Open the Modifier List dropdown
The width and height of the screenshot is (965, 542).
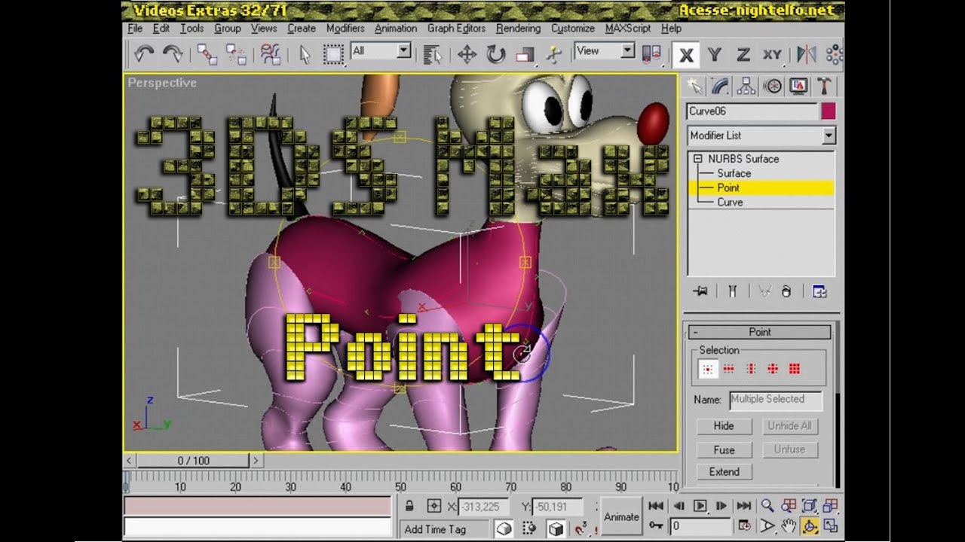tap(761, 135)
